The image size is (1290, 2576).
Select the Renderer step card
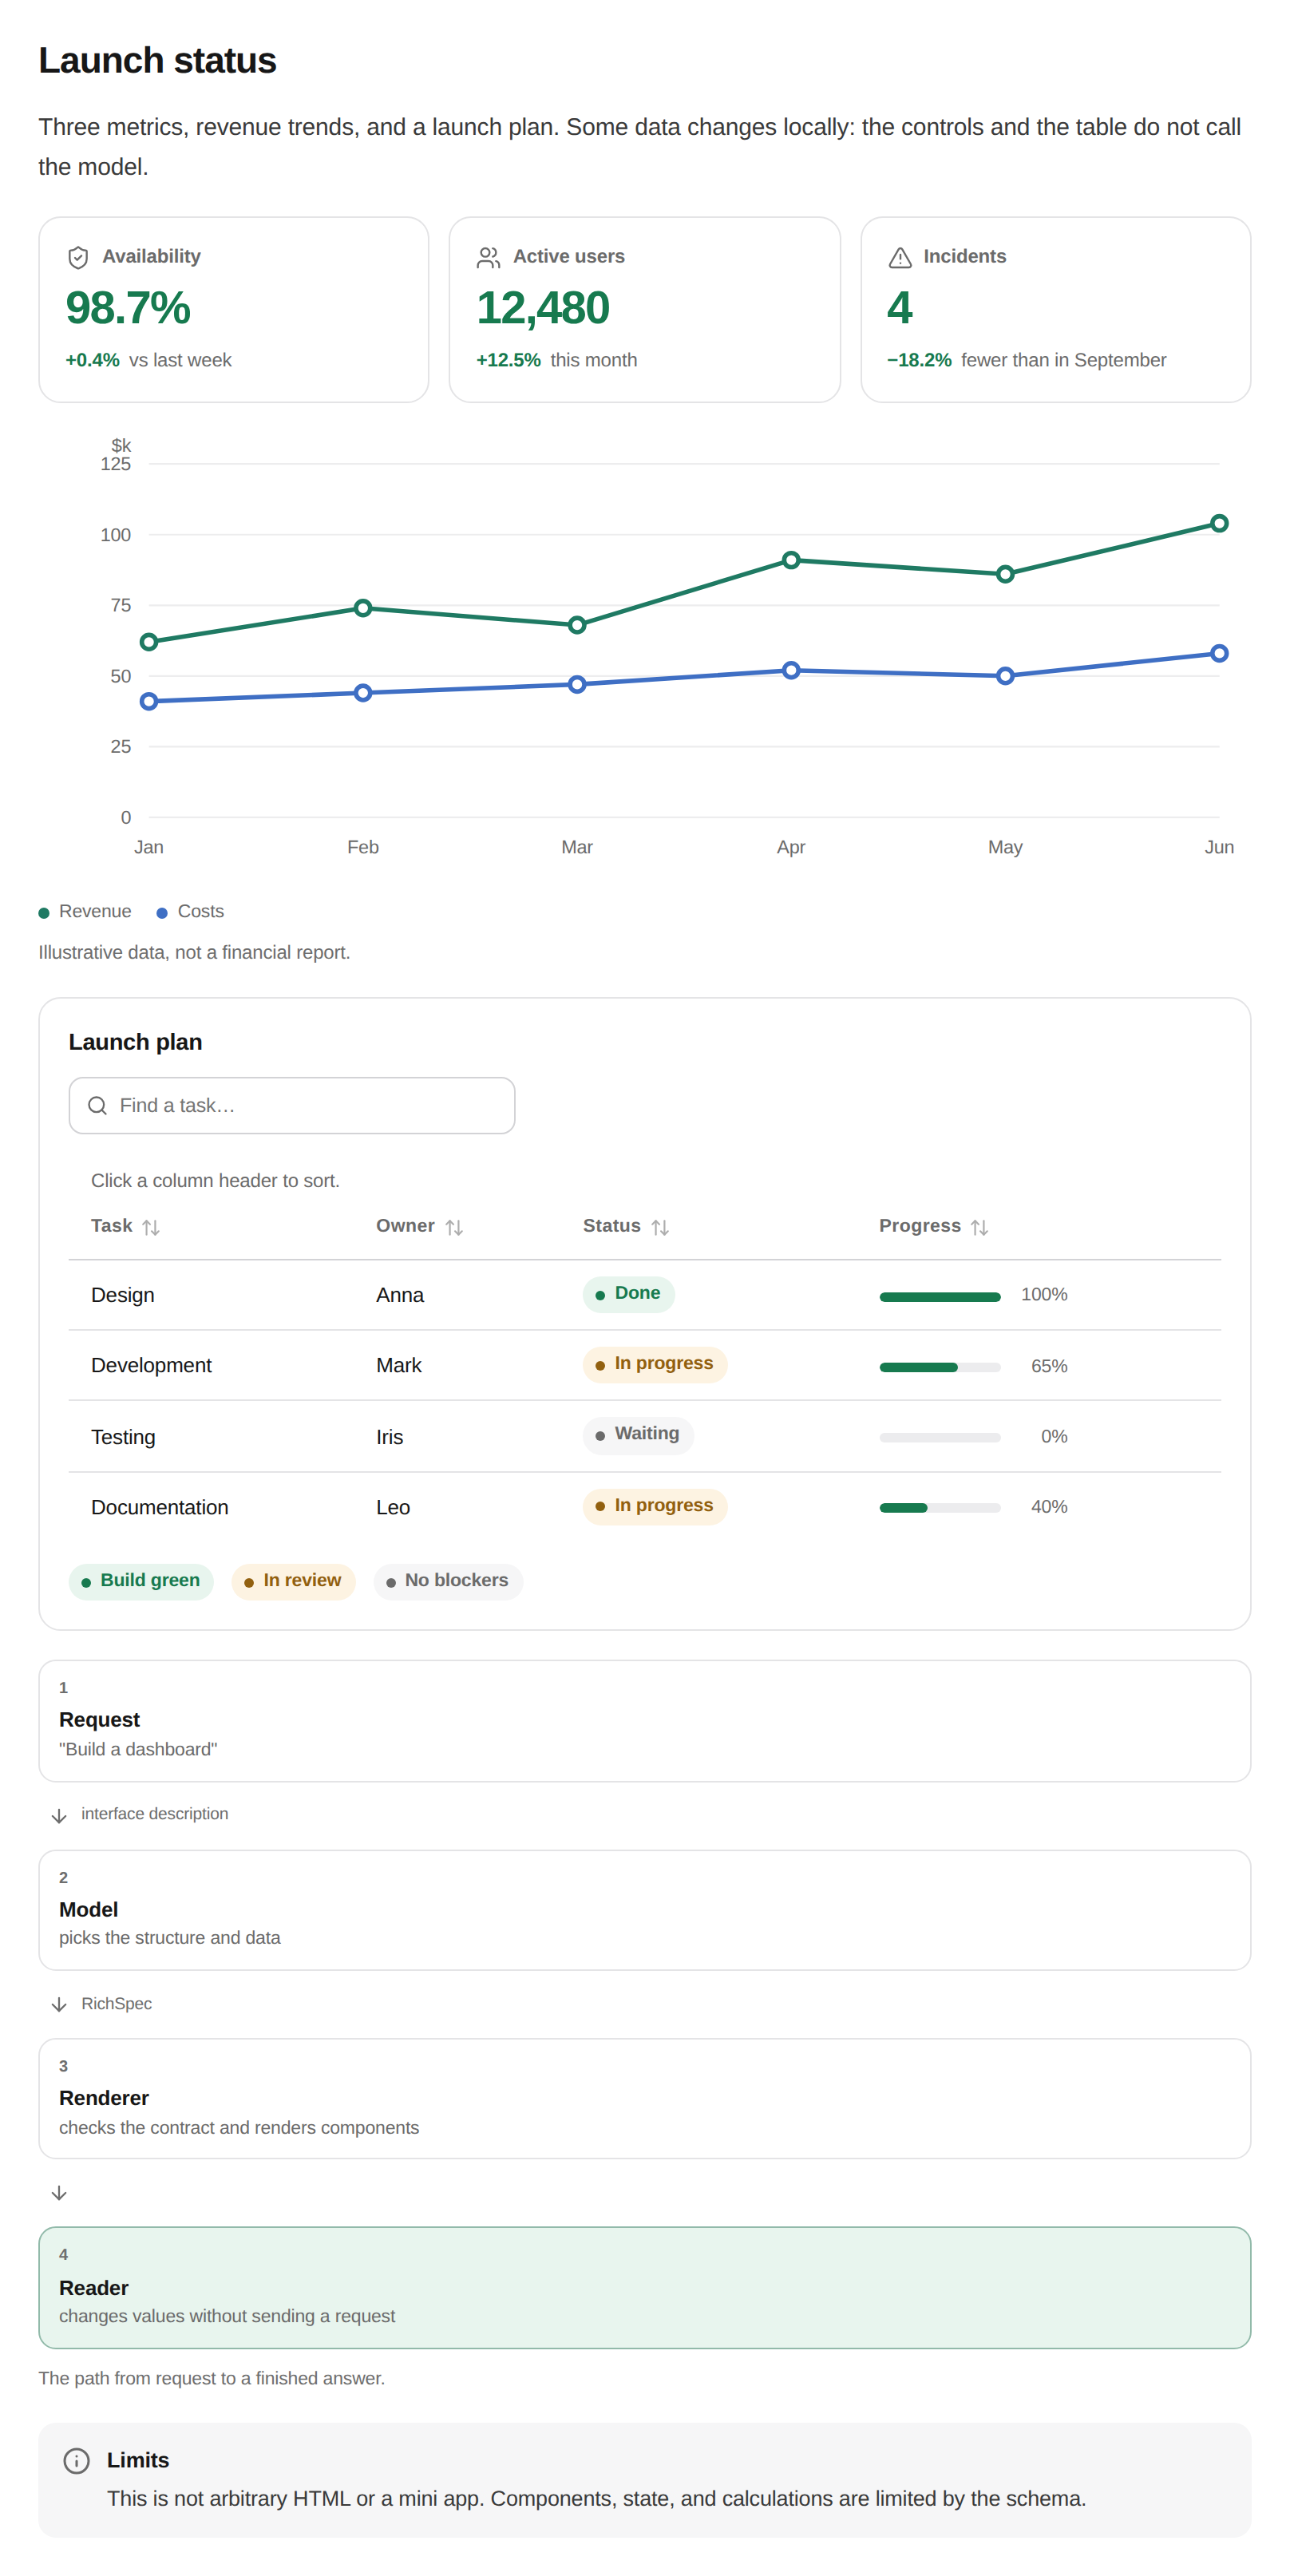[x=644, y=2098]
